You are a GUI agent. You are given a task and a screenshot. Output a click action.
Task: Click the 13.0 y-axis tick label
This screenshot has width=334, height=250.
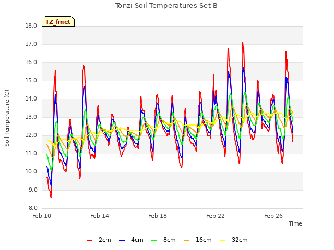tap(31, 117)
